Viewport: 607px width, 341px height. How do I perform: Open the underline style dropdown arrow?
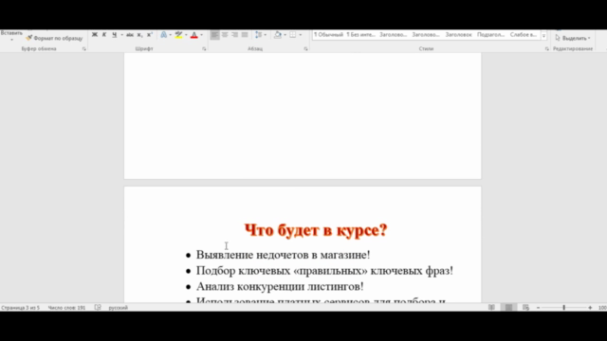(x=121, y=35)
